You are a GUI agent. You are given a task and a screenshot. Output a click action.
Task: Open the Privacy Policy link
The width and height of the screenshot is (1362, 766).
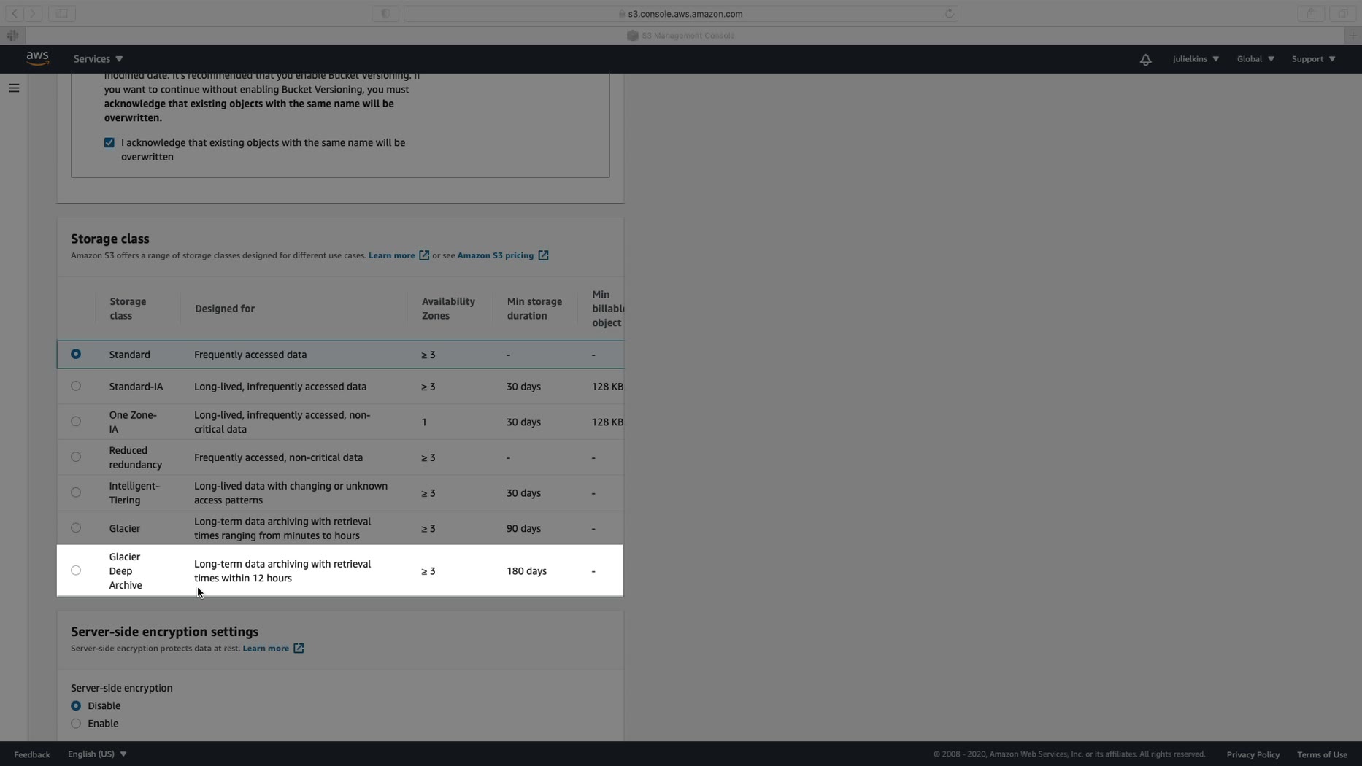[x=1253, y=754]
